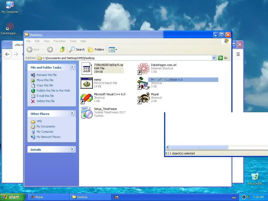Click the 'Setup_Timefreeze' file name
This screenshot has height=201, width=268.
pyautogui.click(x=105, y=109)
